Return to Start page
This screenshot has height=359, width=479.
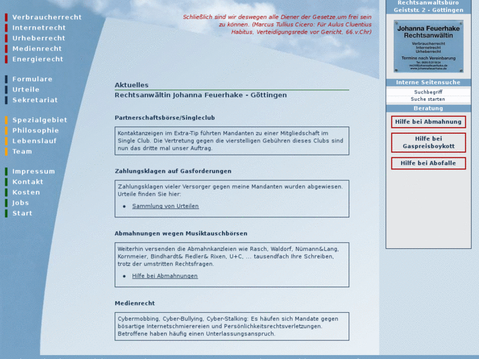[22, 213]
